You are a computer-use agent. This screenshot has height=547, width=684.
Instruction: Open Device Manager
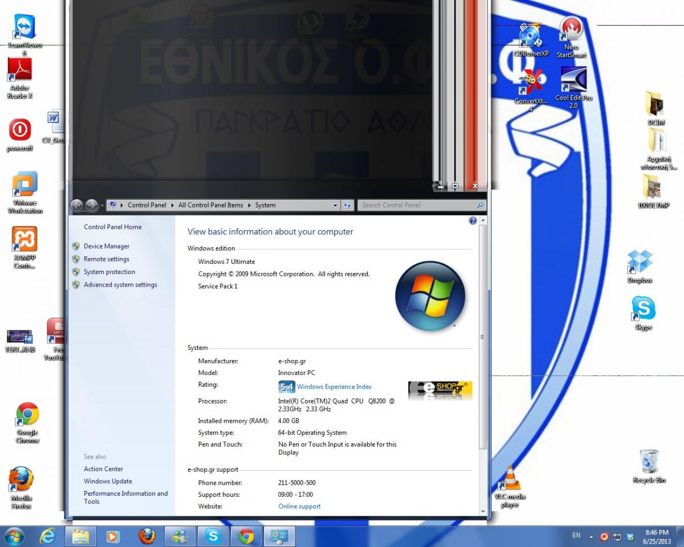click(x=106, y=246)
